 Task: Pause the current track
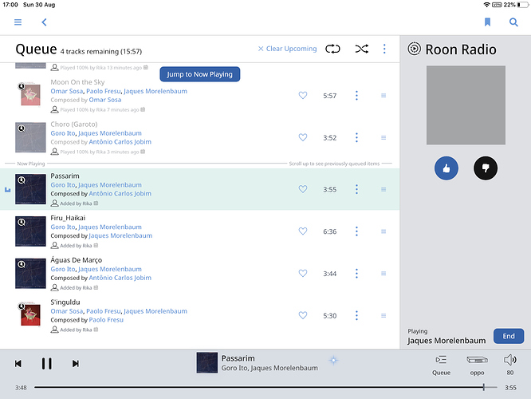click(x=47, y=364)
